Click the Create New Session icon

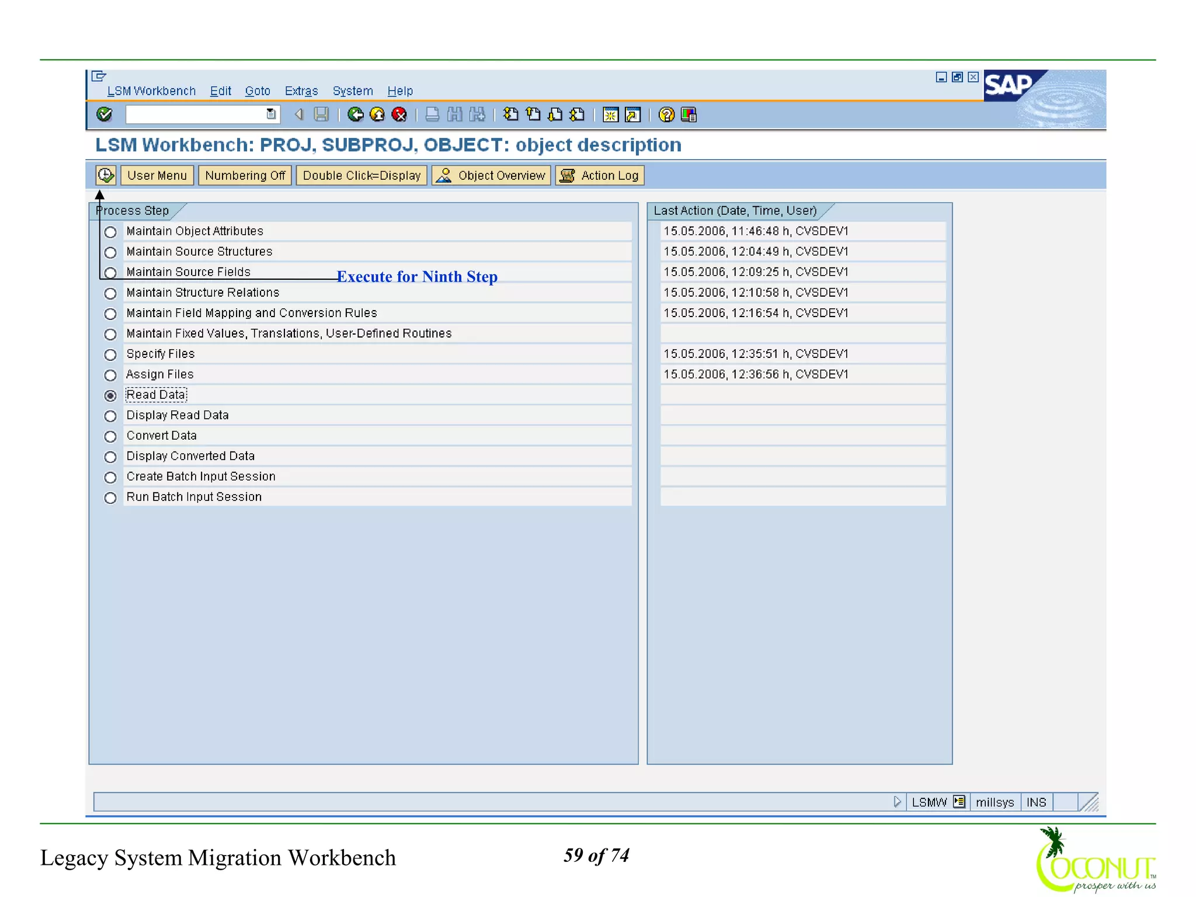[x=611, y=114]
